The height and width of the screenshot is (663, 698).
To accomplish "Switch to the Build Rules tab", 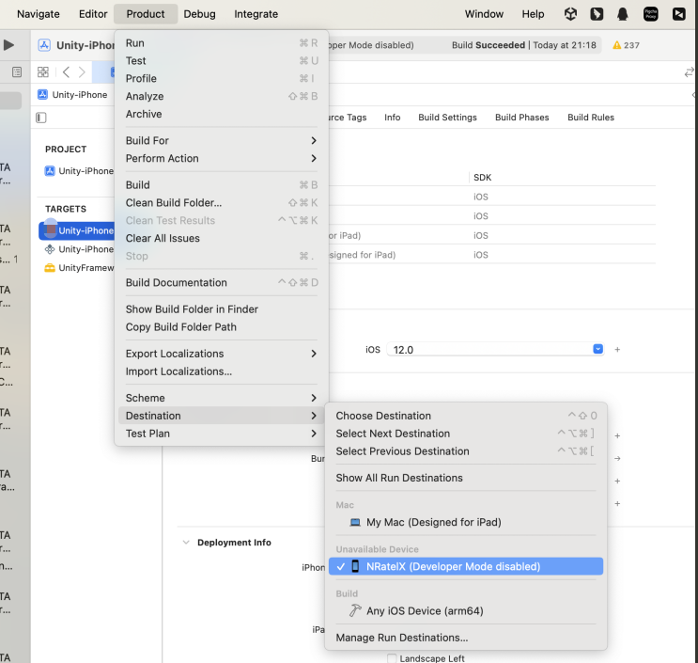I will click(x=591, y=118).
